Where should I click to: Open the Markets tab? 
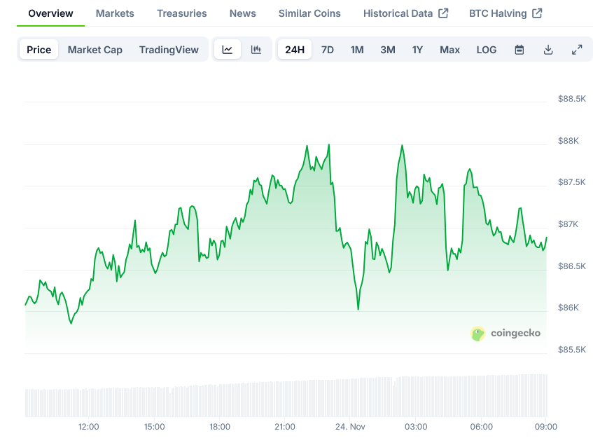point(115,13)
